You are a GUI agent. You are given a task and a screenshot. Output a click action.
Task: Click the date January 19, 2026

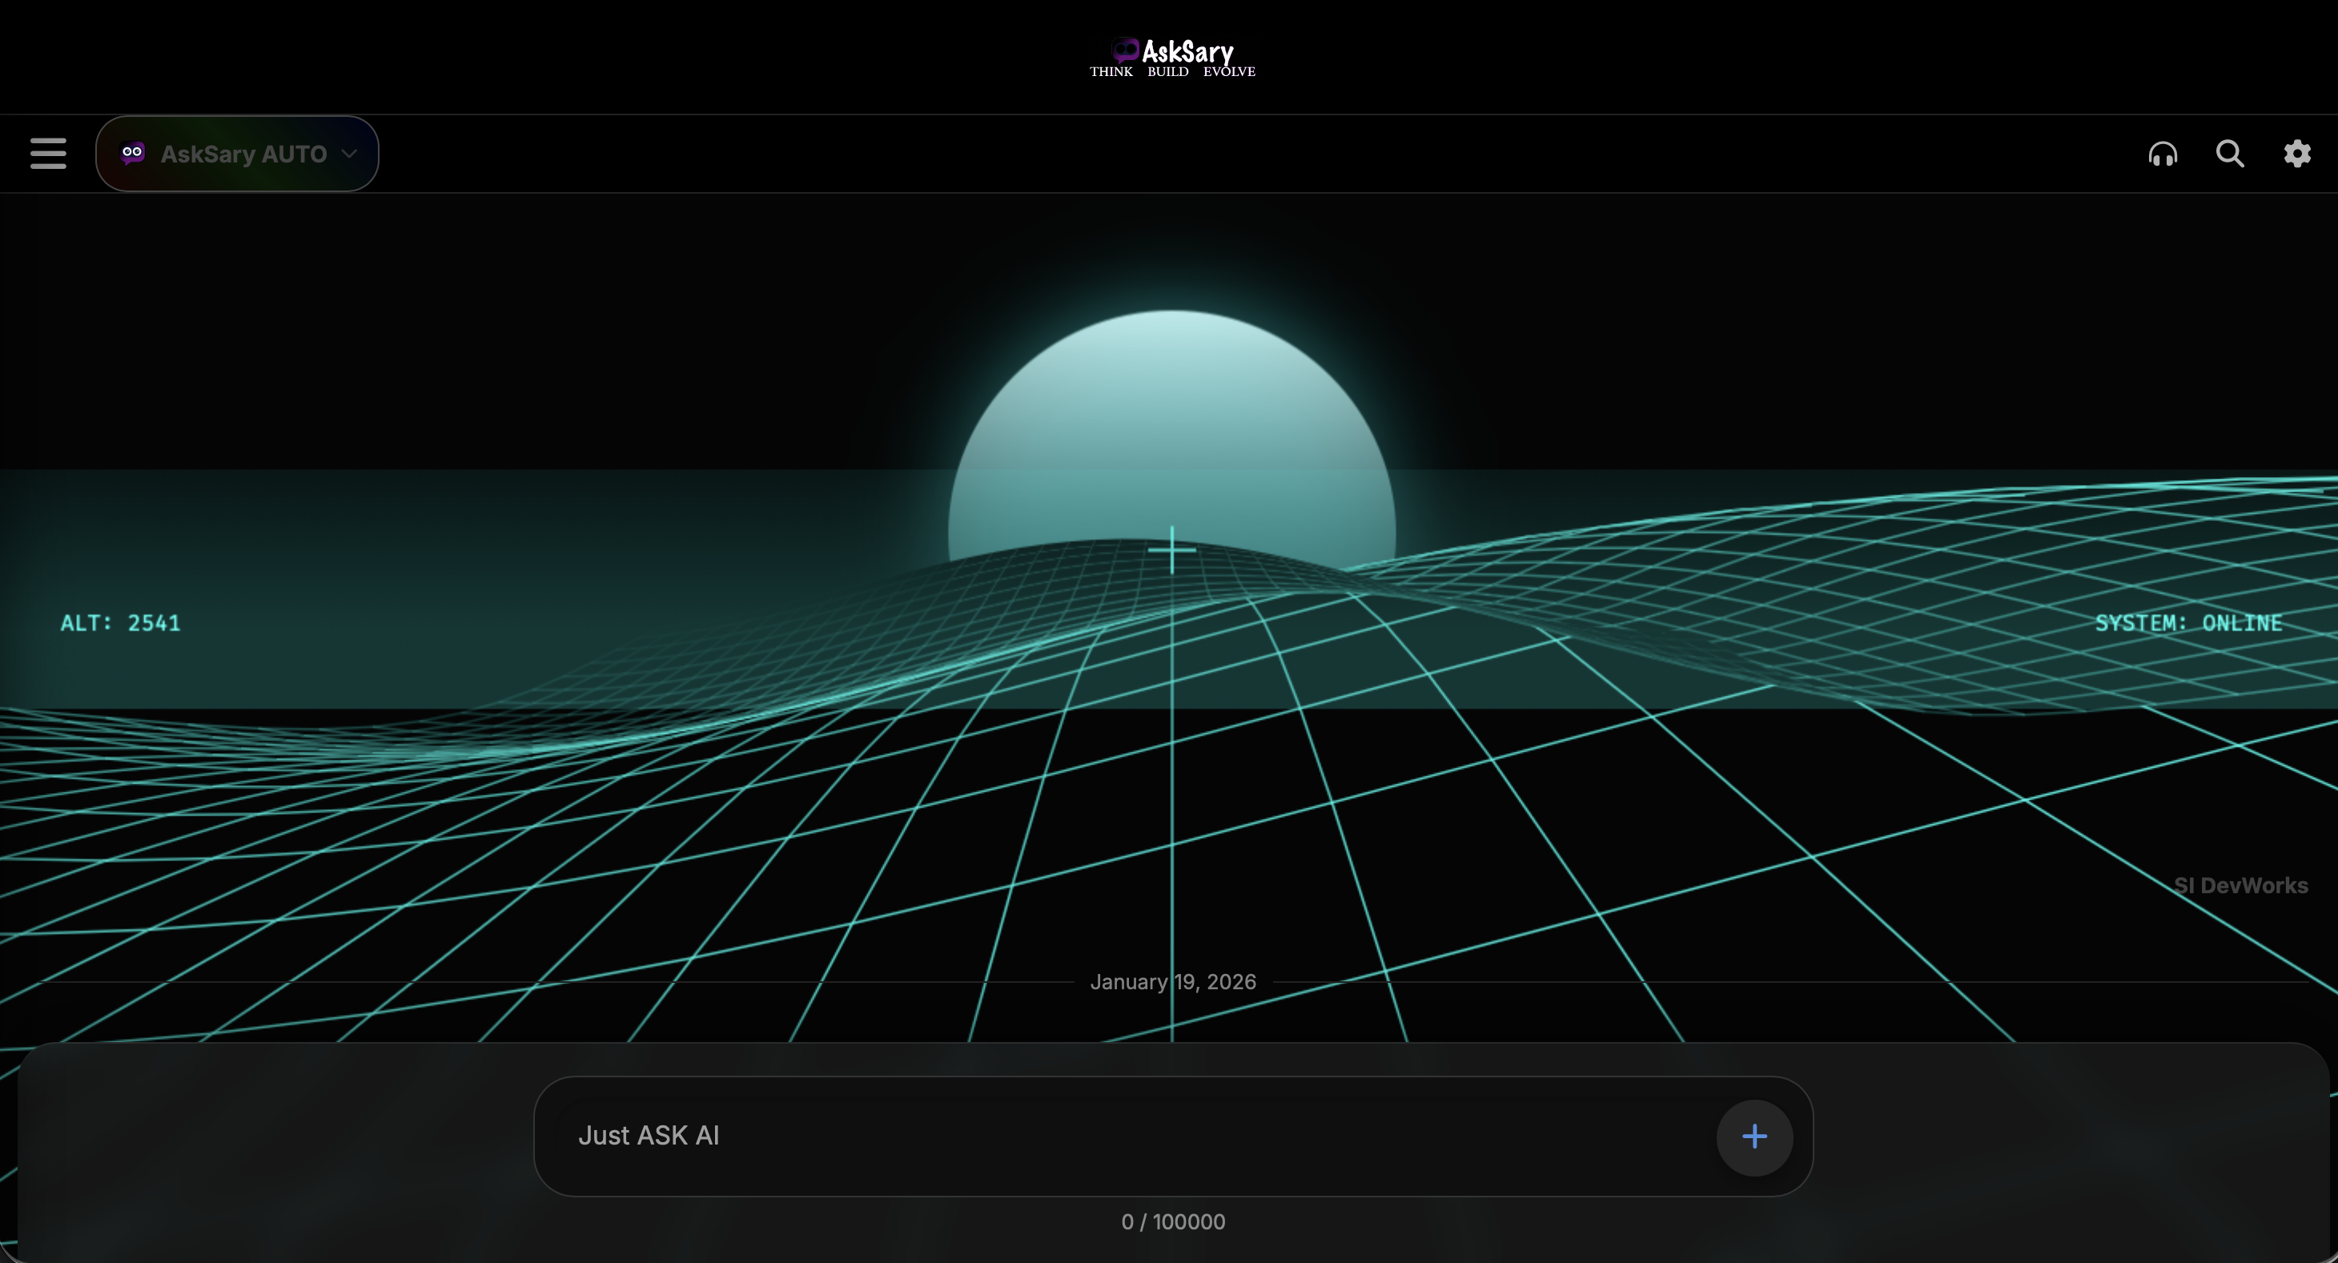(1173, 982)
